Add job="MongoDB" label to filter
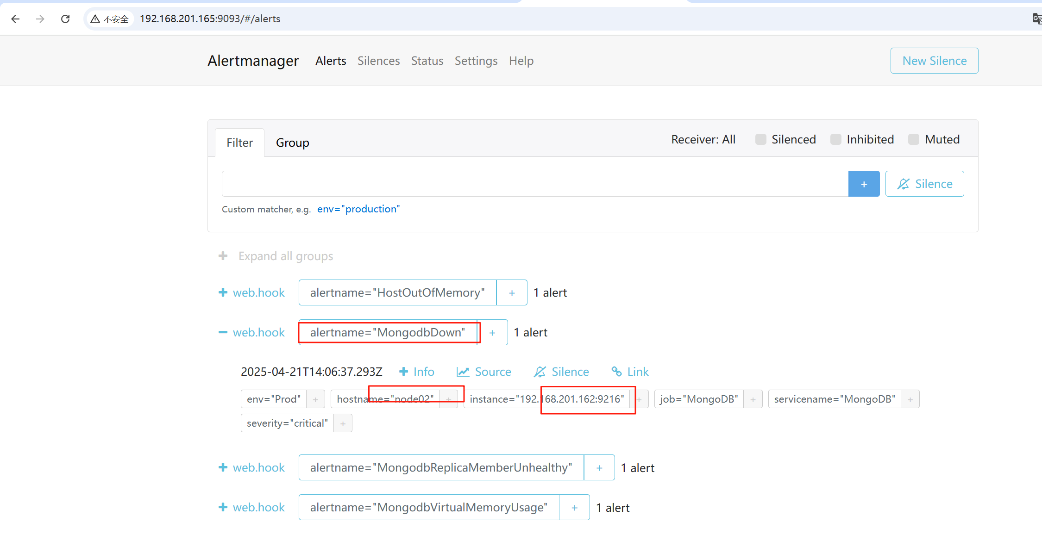Image resolution: width=1042 pixels, height=547 pixels. pos(753,399)
